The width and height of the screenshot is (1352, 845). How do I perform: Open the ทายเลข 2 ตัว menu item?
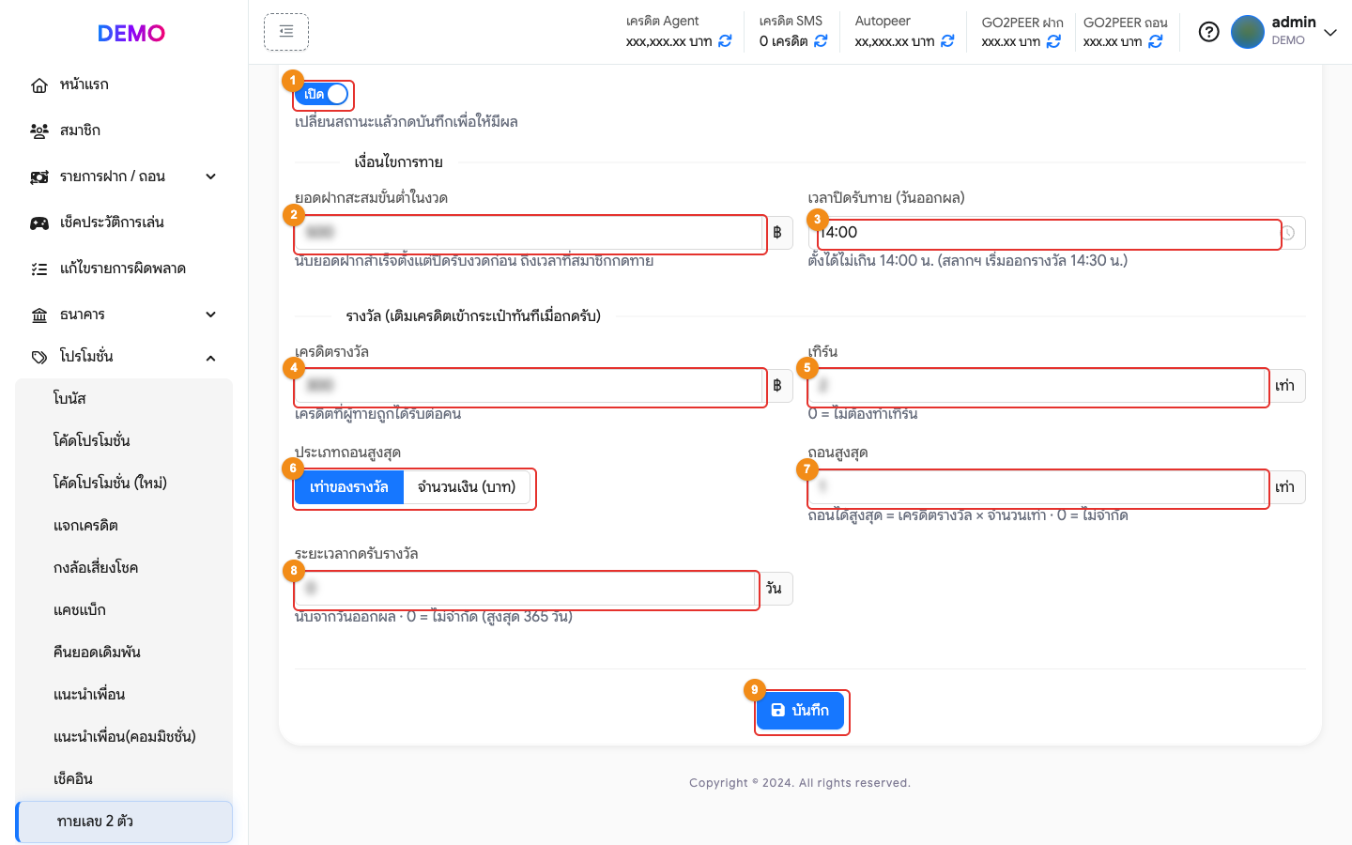click(x=124, y=822)
